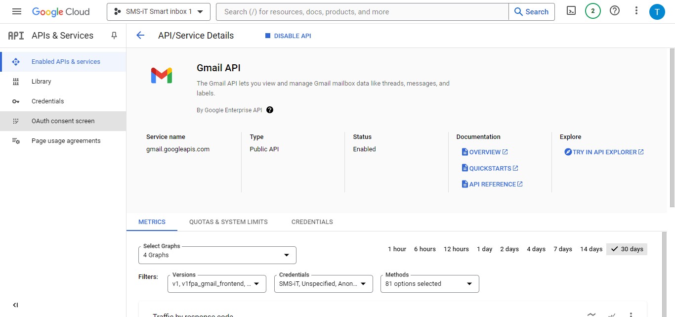Image resolution: width=675 pixels, height=317 pixels.
Task: Click the account avatar with letter T
Action: coord(657,10)
